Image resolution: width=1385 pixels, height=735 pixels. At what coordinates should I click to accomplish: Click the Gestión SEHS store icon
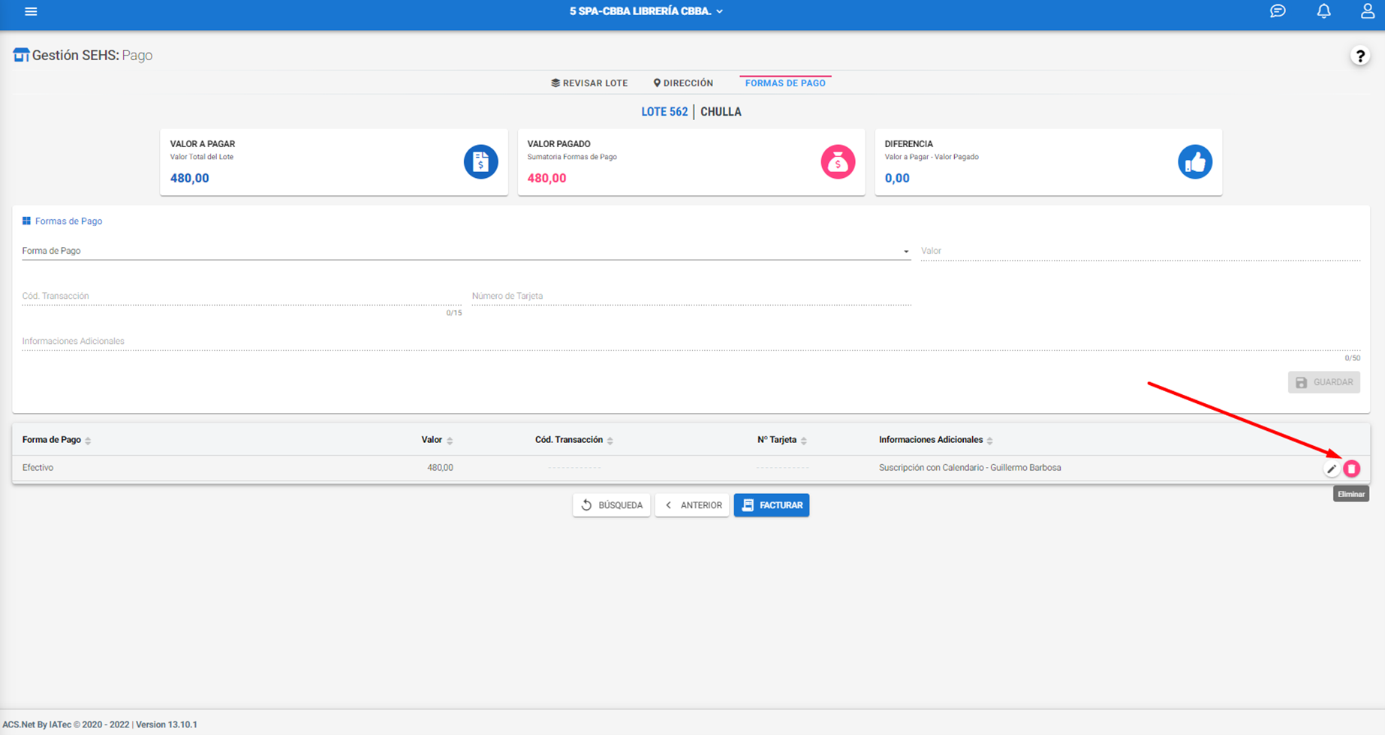pyautogui.click(x=21, y=55)
